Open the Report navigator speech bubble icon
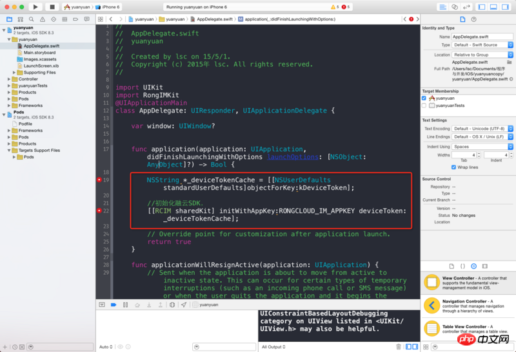The image size is (516, 352). [86, 19]
